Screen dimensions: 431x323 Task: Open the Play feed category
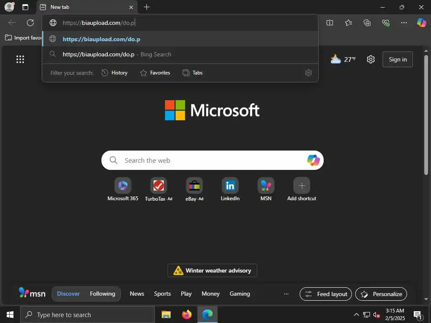186,294
